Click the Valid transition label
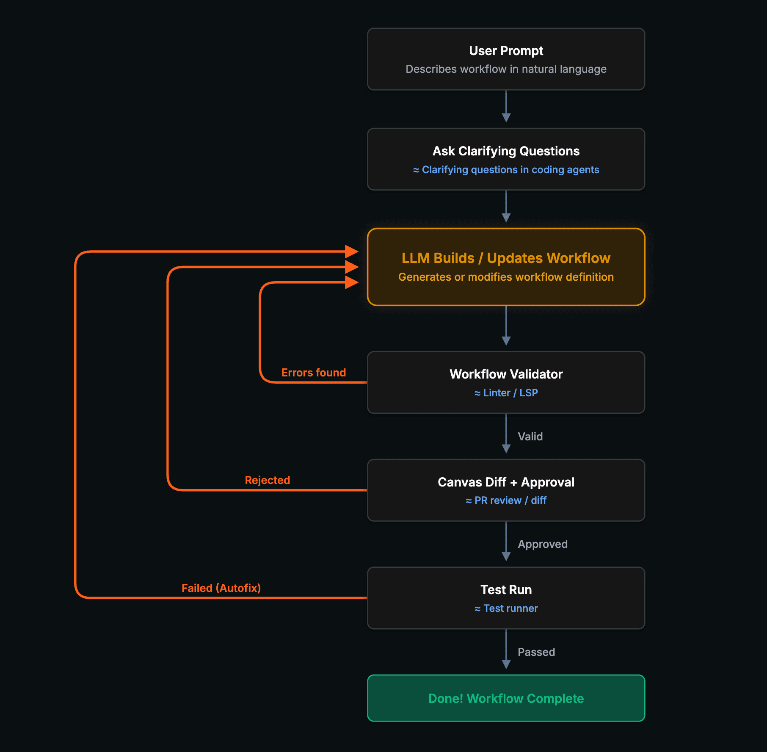 coord(530,437)
